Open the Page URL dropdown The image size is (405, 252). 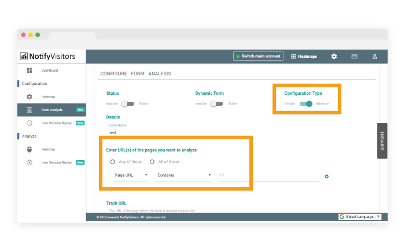(131, 175)
